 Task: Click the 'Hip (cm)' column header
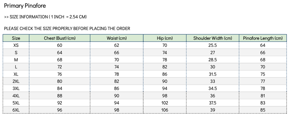click(165, 38)
